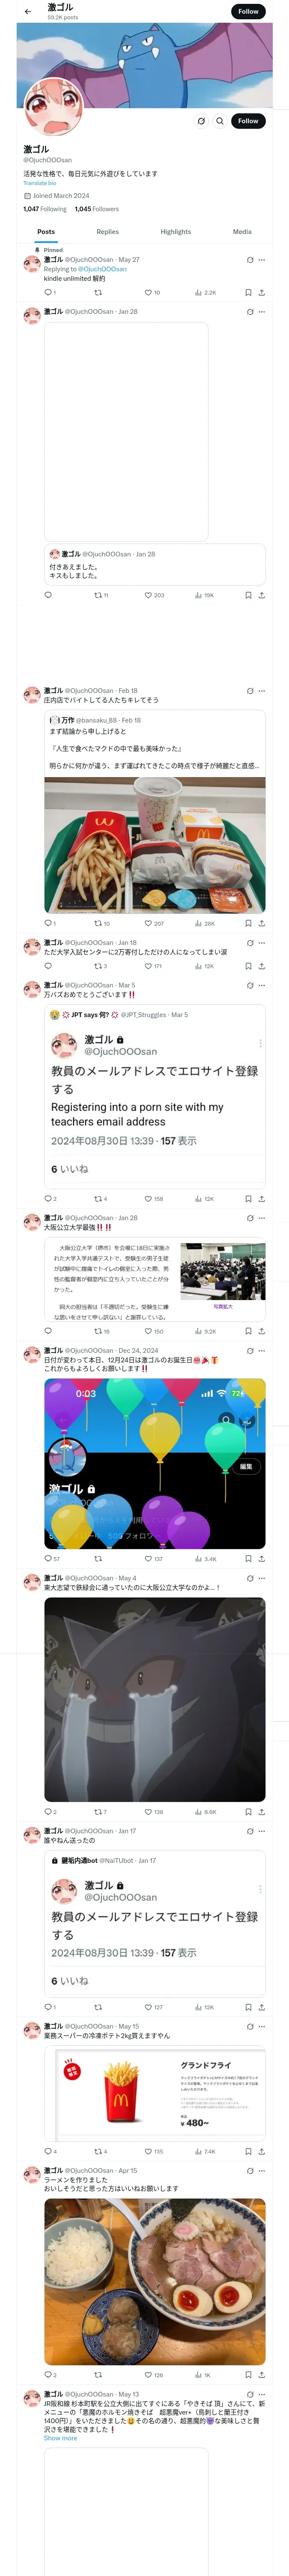The image size is (289, 2576).
Task: Like the pinned kindle unlimited post
Action: coord(152,292)
